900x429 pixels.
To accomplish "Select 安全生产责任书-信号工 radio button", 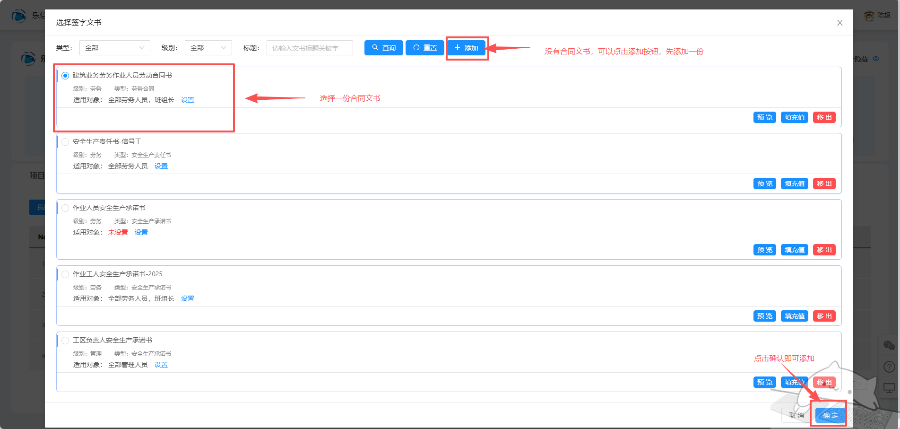I will click(65, 142).
